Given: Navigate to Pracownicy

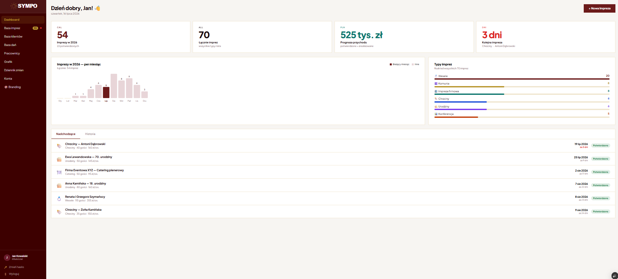Looking at the screenshot, I should pyautogui.click(x=23, y=53).
